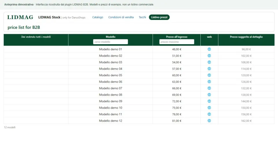Viewport: 278px width, 156px height.
Task: Click suggested retail price 96,00 €
Action: (x=246, y=49)
